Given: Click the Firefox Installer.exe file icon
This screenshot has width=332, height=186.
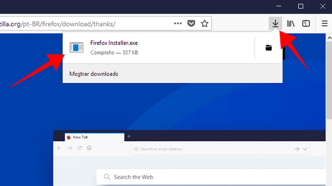Looking at the screenshot, I should click(x=77, y=48).
